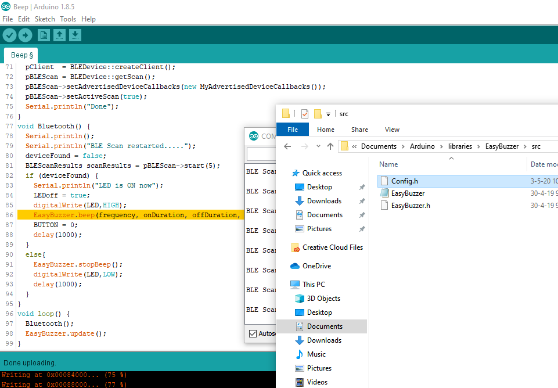Open pinned Downloads under Quick access
Screen dimensions: 558x388
324,201
